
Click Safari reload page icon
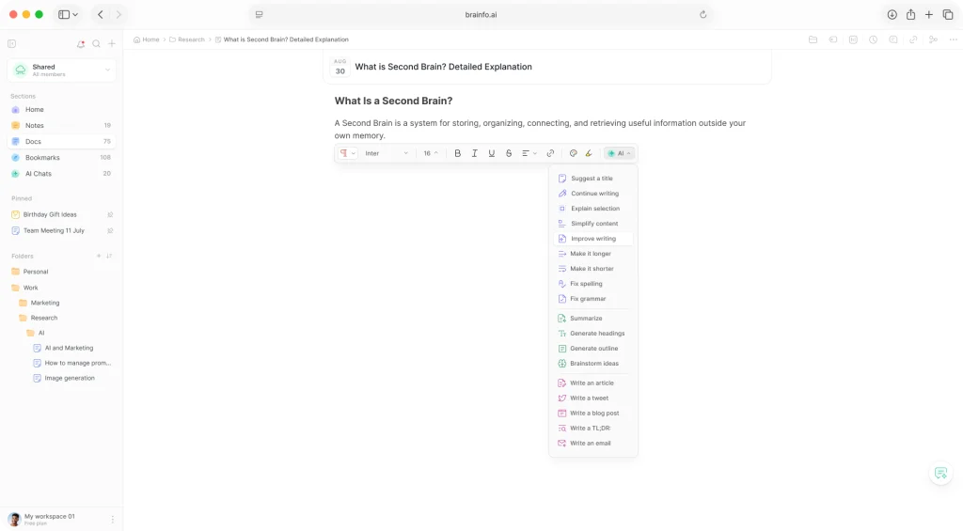(703, 15)
